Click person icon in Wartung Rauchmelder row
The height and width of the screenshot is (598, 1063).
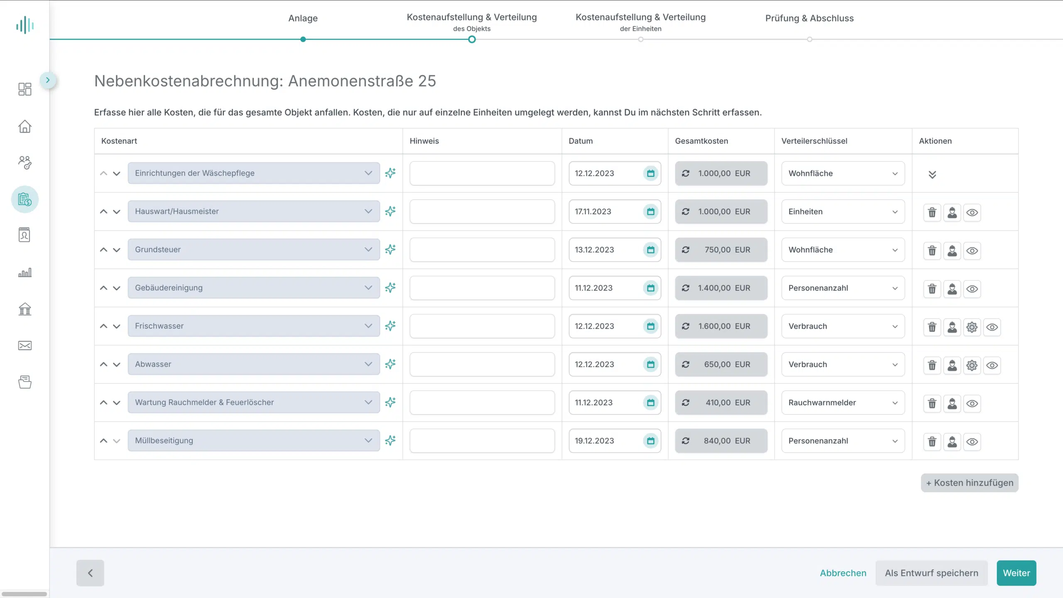click(x=952, y=403)
